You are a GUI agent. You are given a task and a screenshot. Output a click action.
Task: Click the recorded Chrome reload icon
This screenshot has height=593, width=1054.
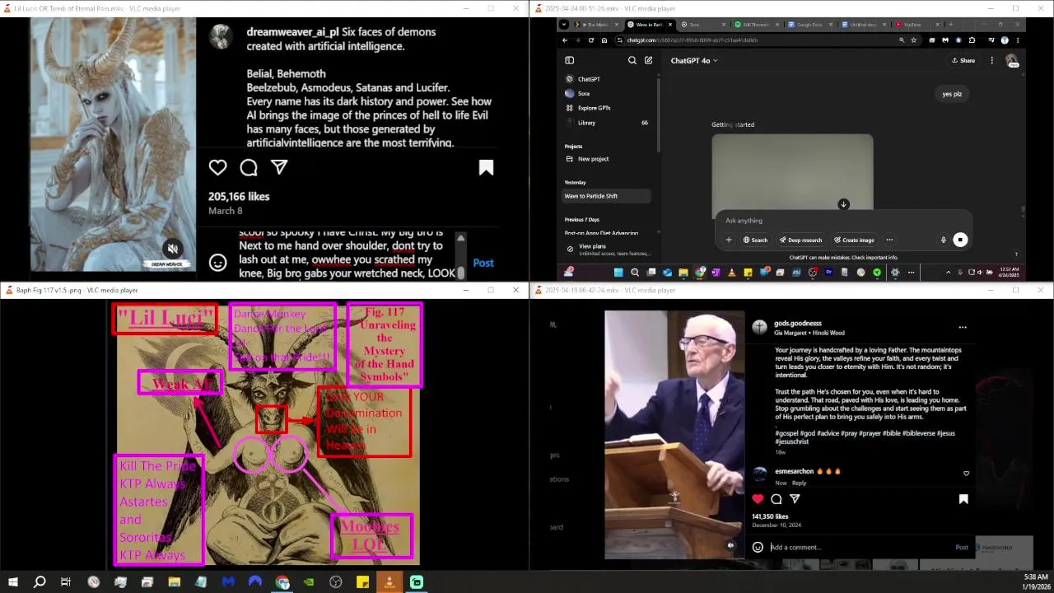point(590,40)
